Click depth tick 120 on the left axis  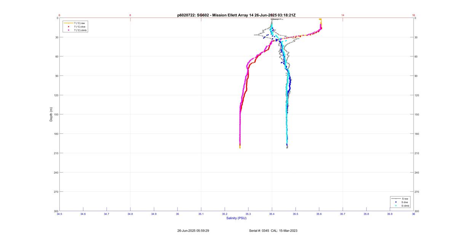(x=56, y=95)
